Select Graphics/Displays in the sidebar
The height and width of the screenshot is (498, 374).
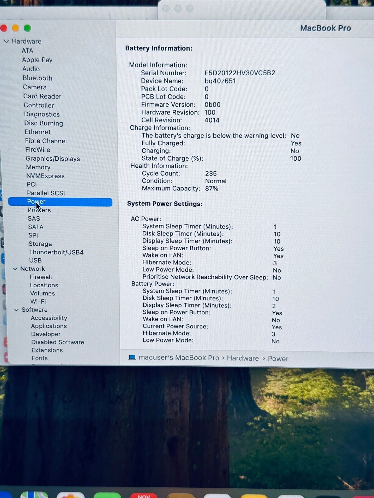click(53, 159)
